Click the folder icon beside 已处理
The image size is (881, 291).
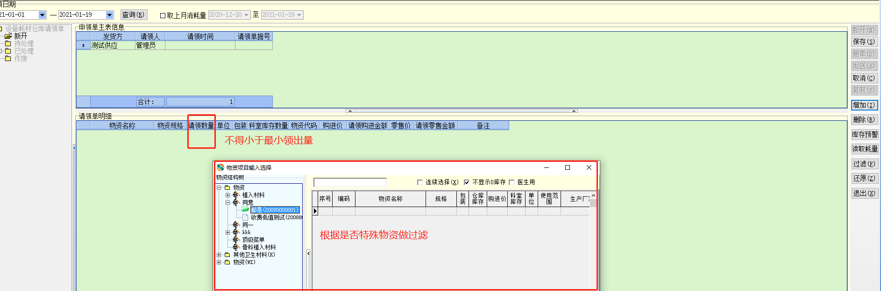(x=8, y=51)
